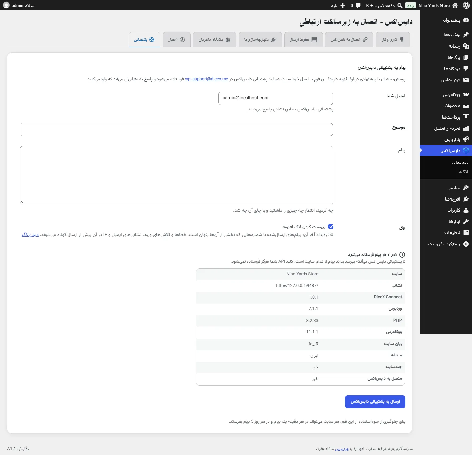Viewport: 472px width, 455px height.
Task: Switch to the اتصال به دایس‌اکس tab
Action: [349, 40]
